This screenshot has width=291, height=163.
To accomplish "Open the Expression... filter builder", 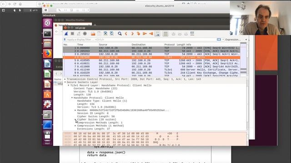I will [233, 39].
